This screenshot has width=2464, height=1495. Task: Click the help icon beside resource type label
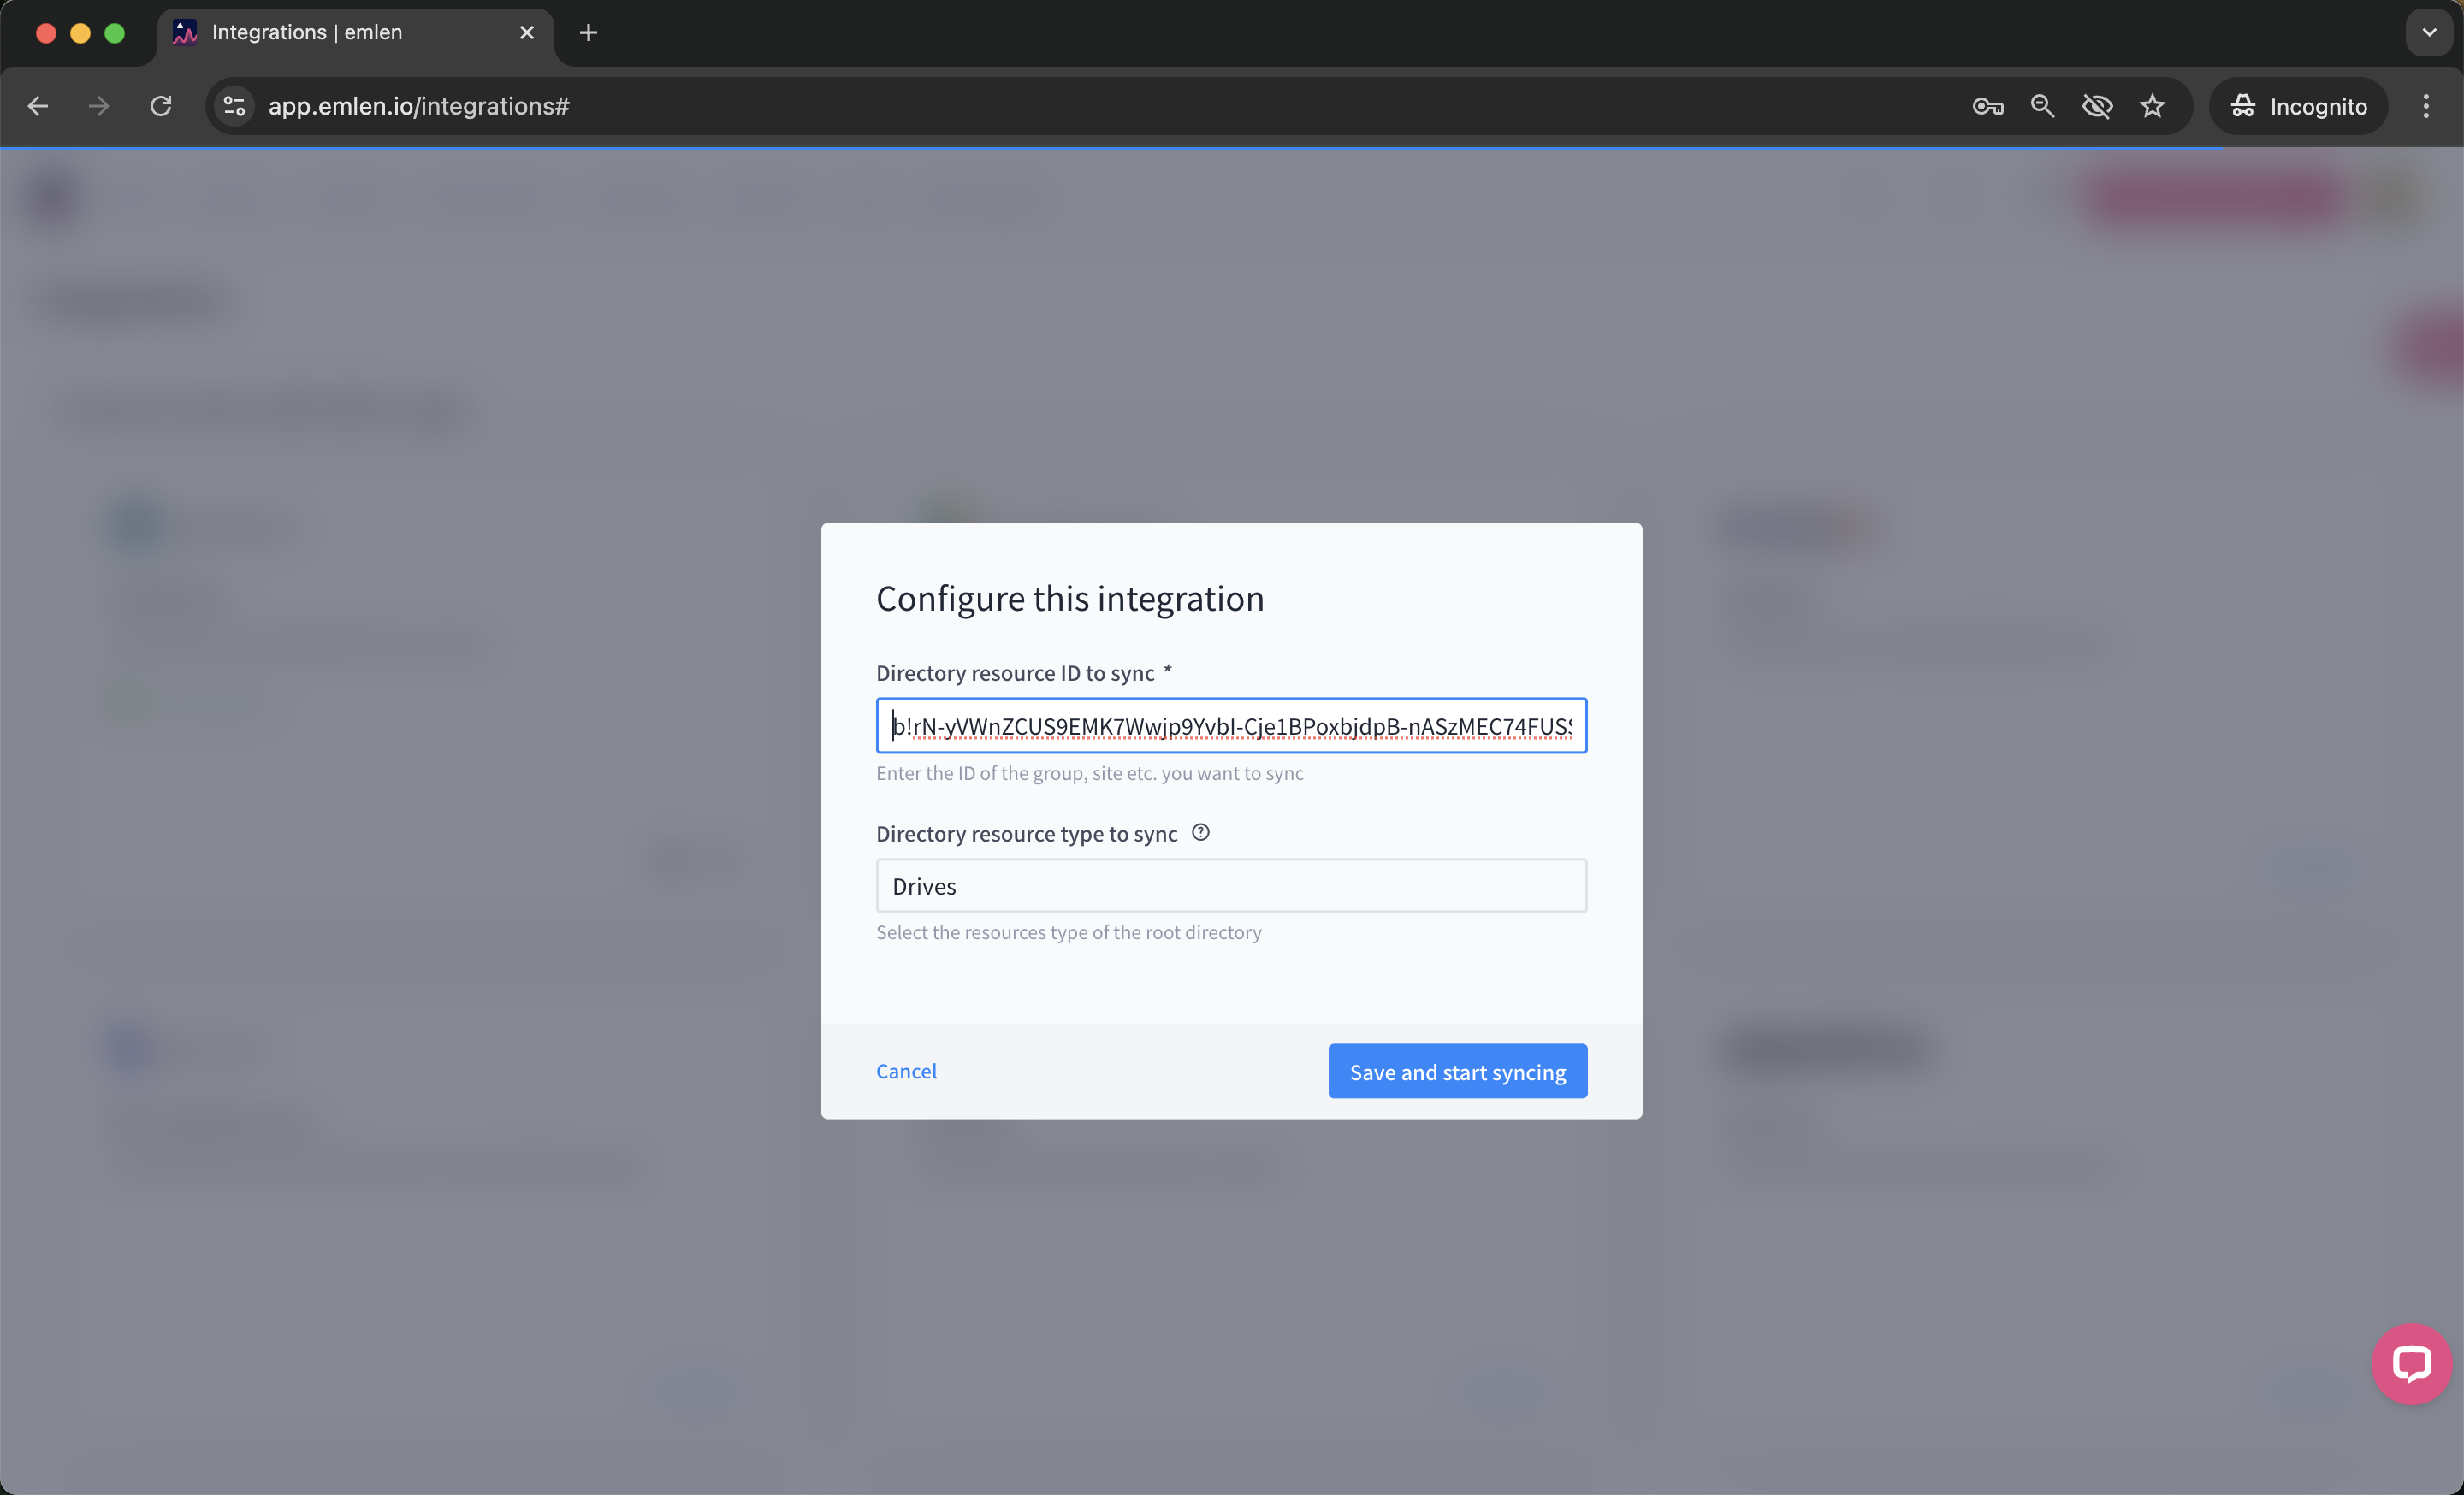pyautogui.click(x=1200, y=832)
